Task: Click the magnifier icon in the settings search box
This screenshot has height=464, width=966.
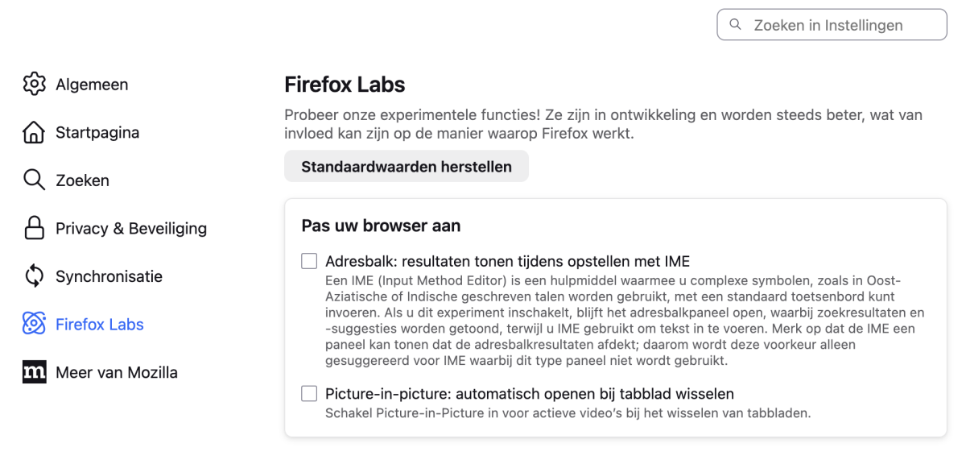Action: [x=735, y=25]
